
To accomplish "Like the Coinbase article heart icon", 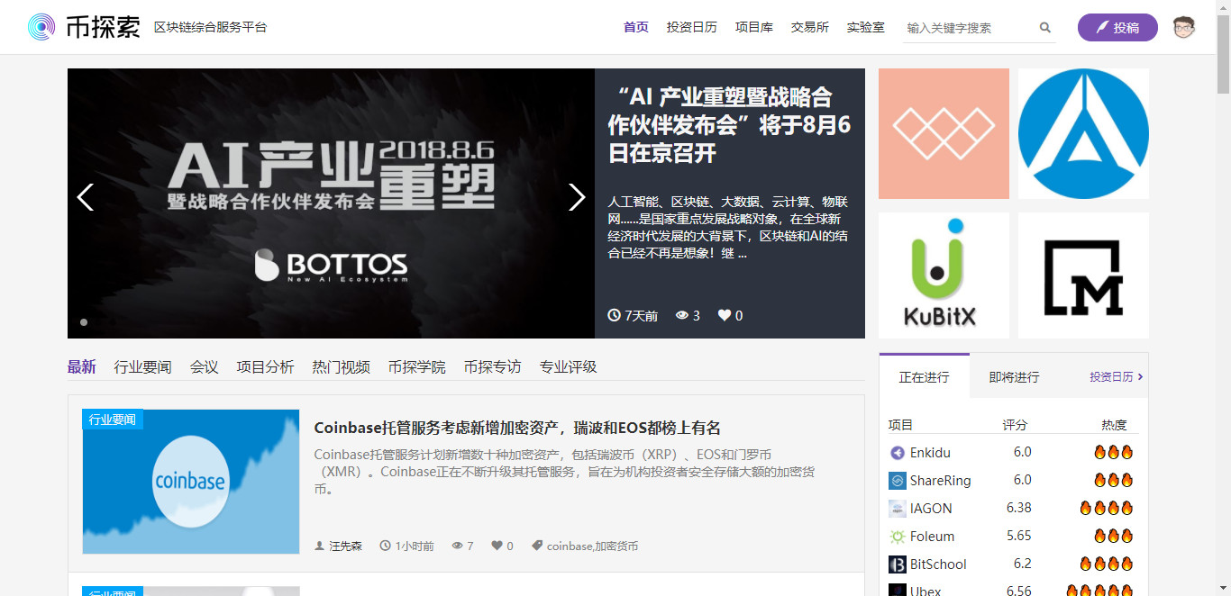I will 497,546.
